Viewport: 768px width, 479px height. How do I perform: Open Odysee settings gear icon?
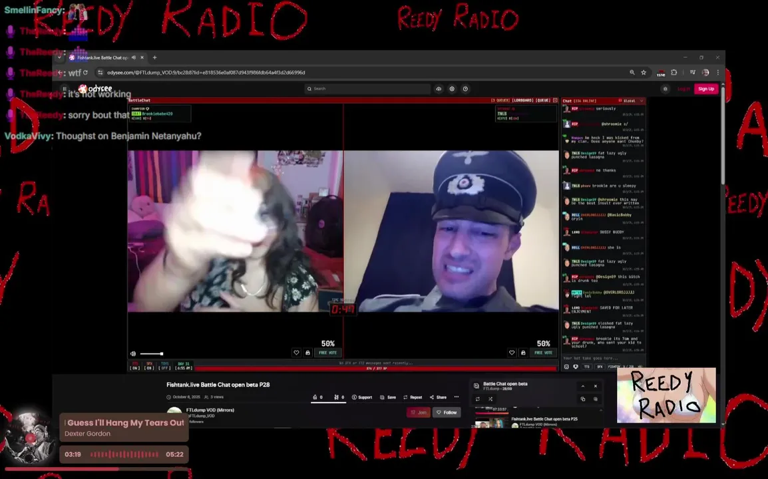665,88
